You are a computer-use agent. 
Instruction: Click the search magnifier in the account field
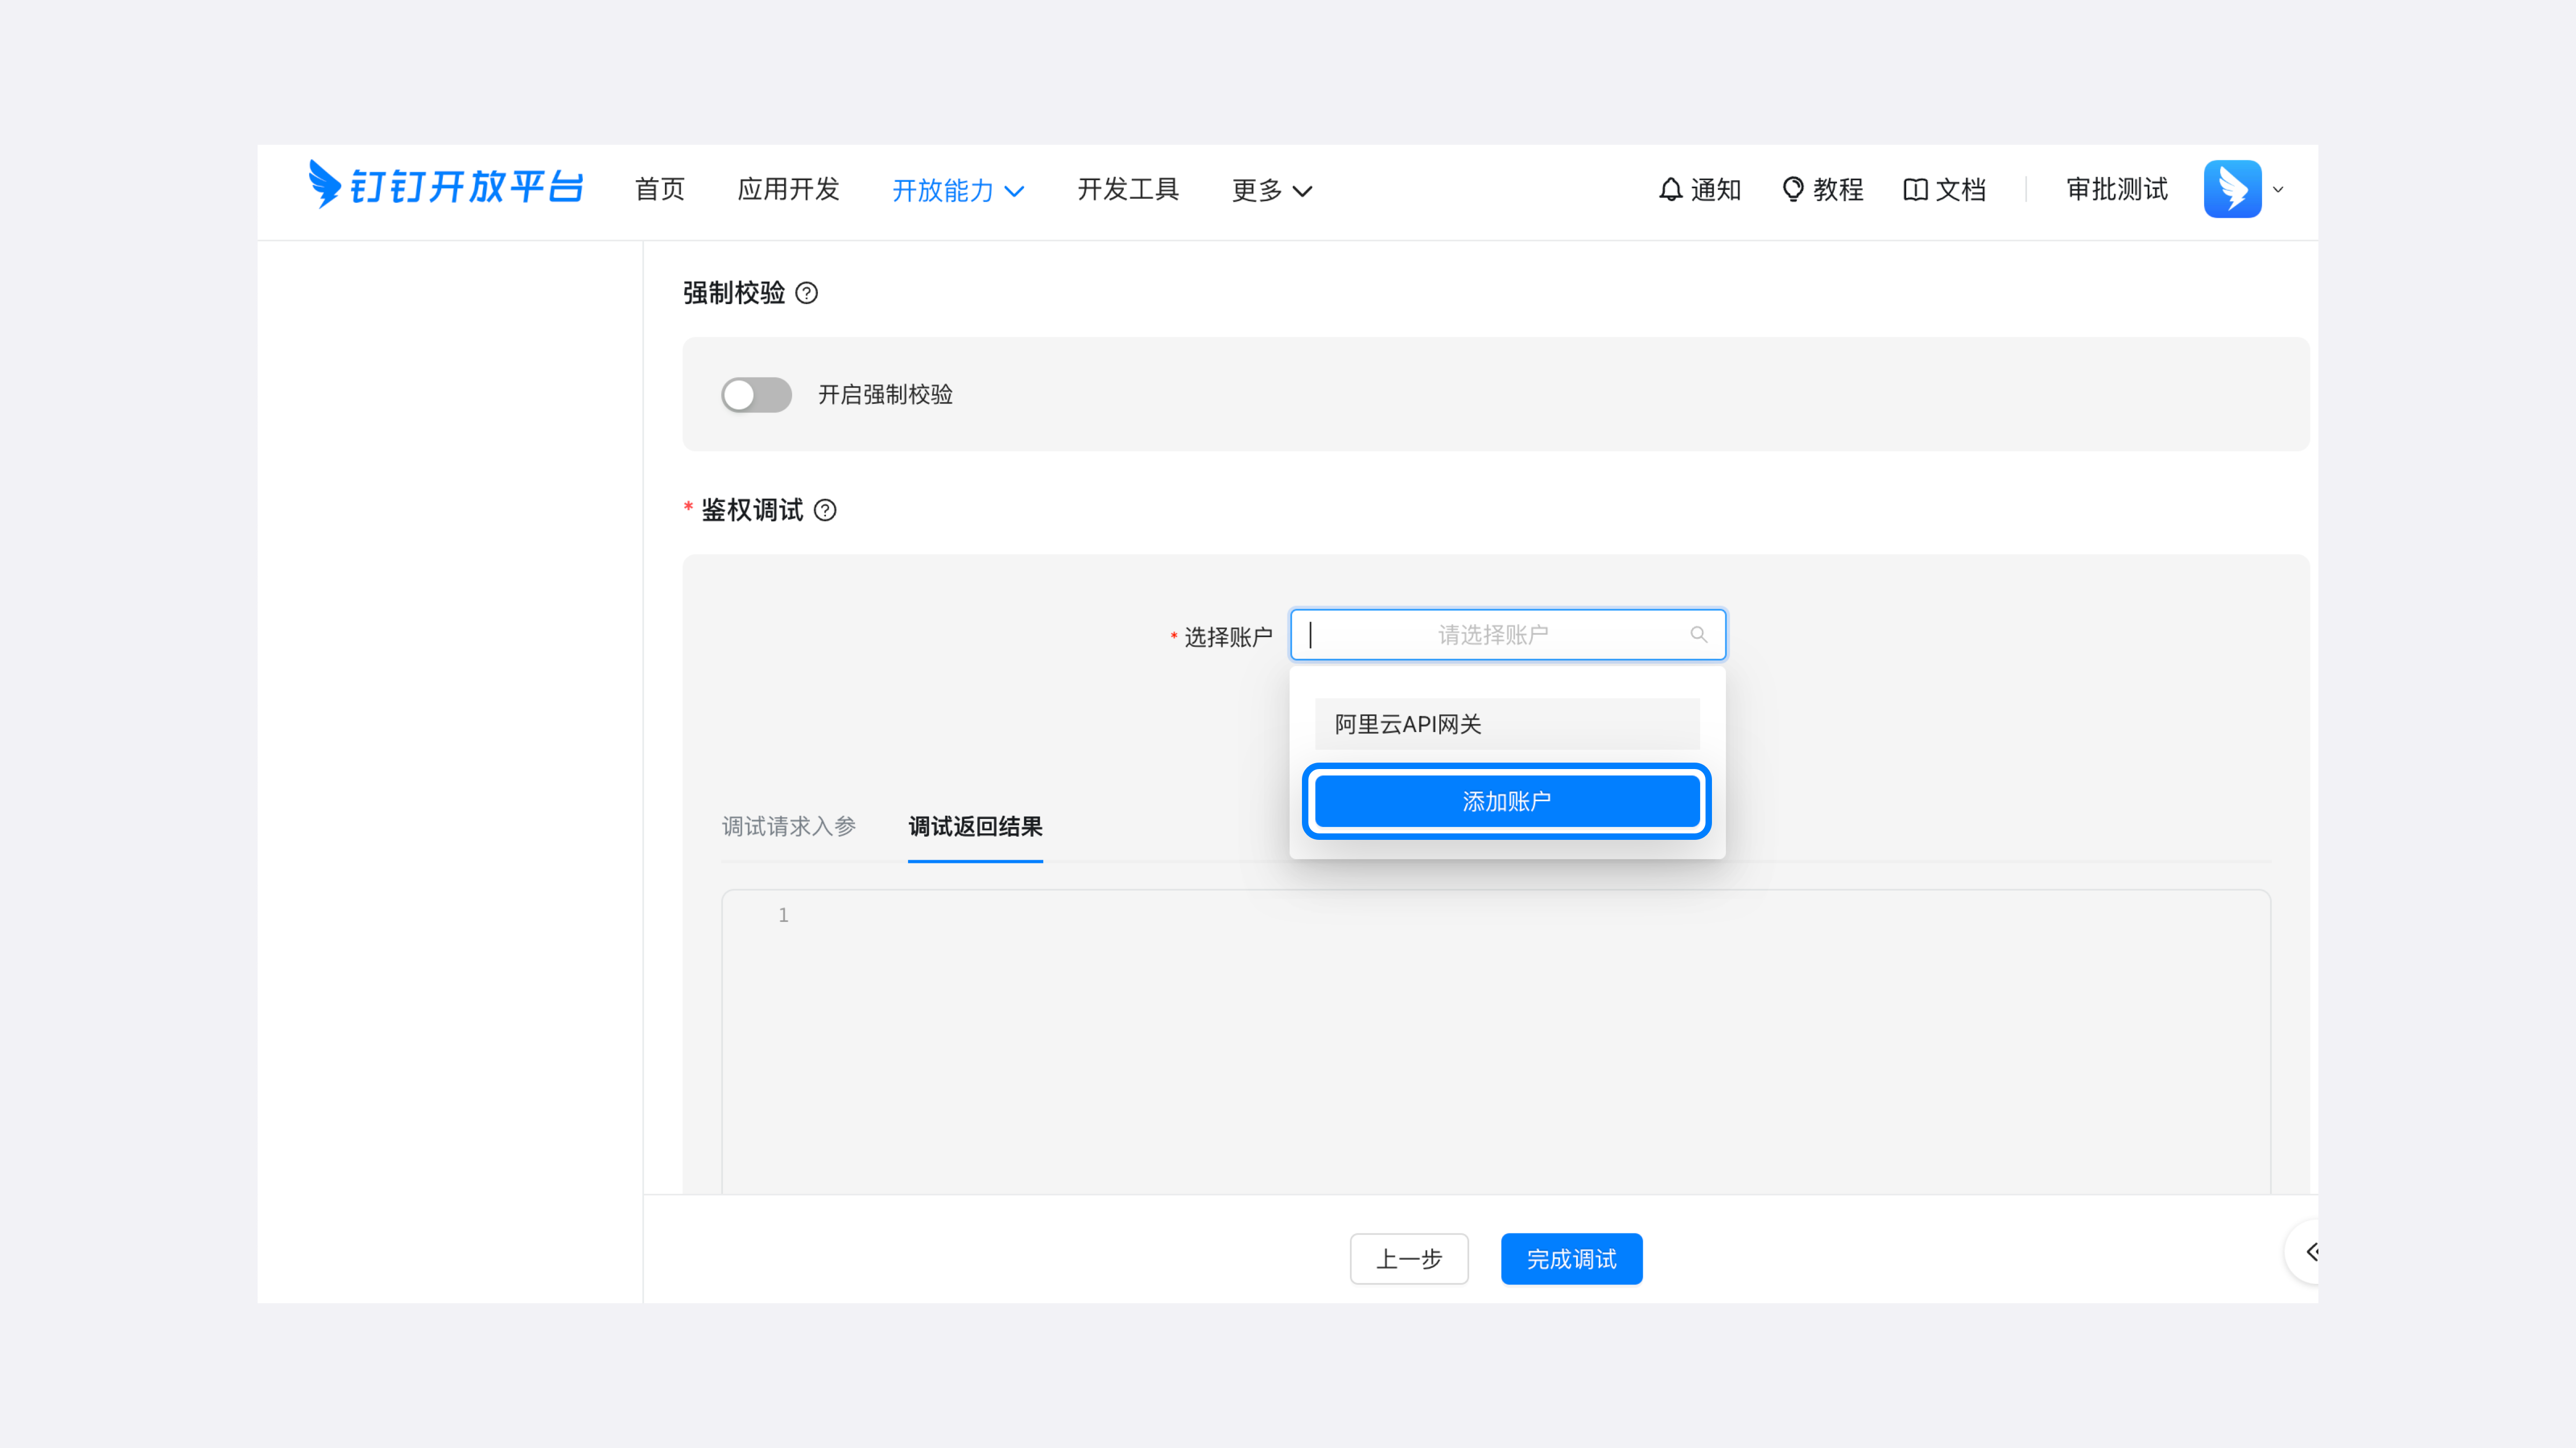pos(1699,634)
